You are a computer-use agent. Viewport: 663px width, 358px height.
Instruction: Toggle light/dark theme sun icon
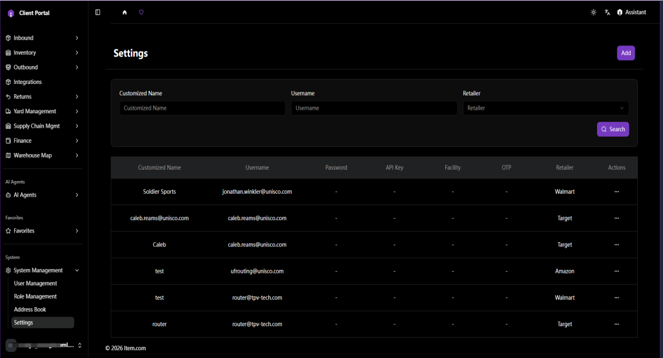[x=593, y=12]
